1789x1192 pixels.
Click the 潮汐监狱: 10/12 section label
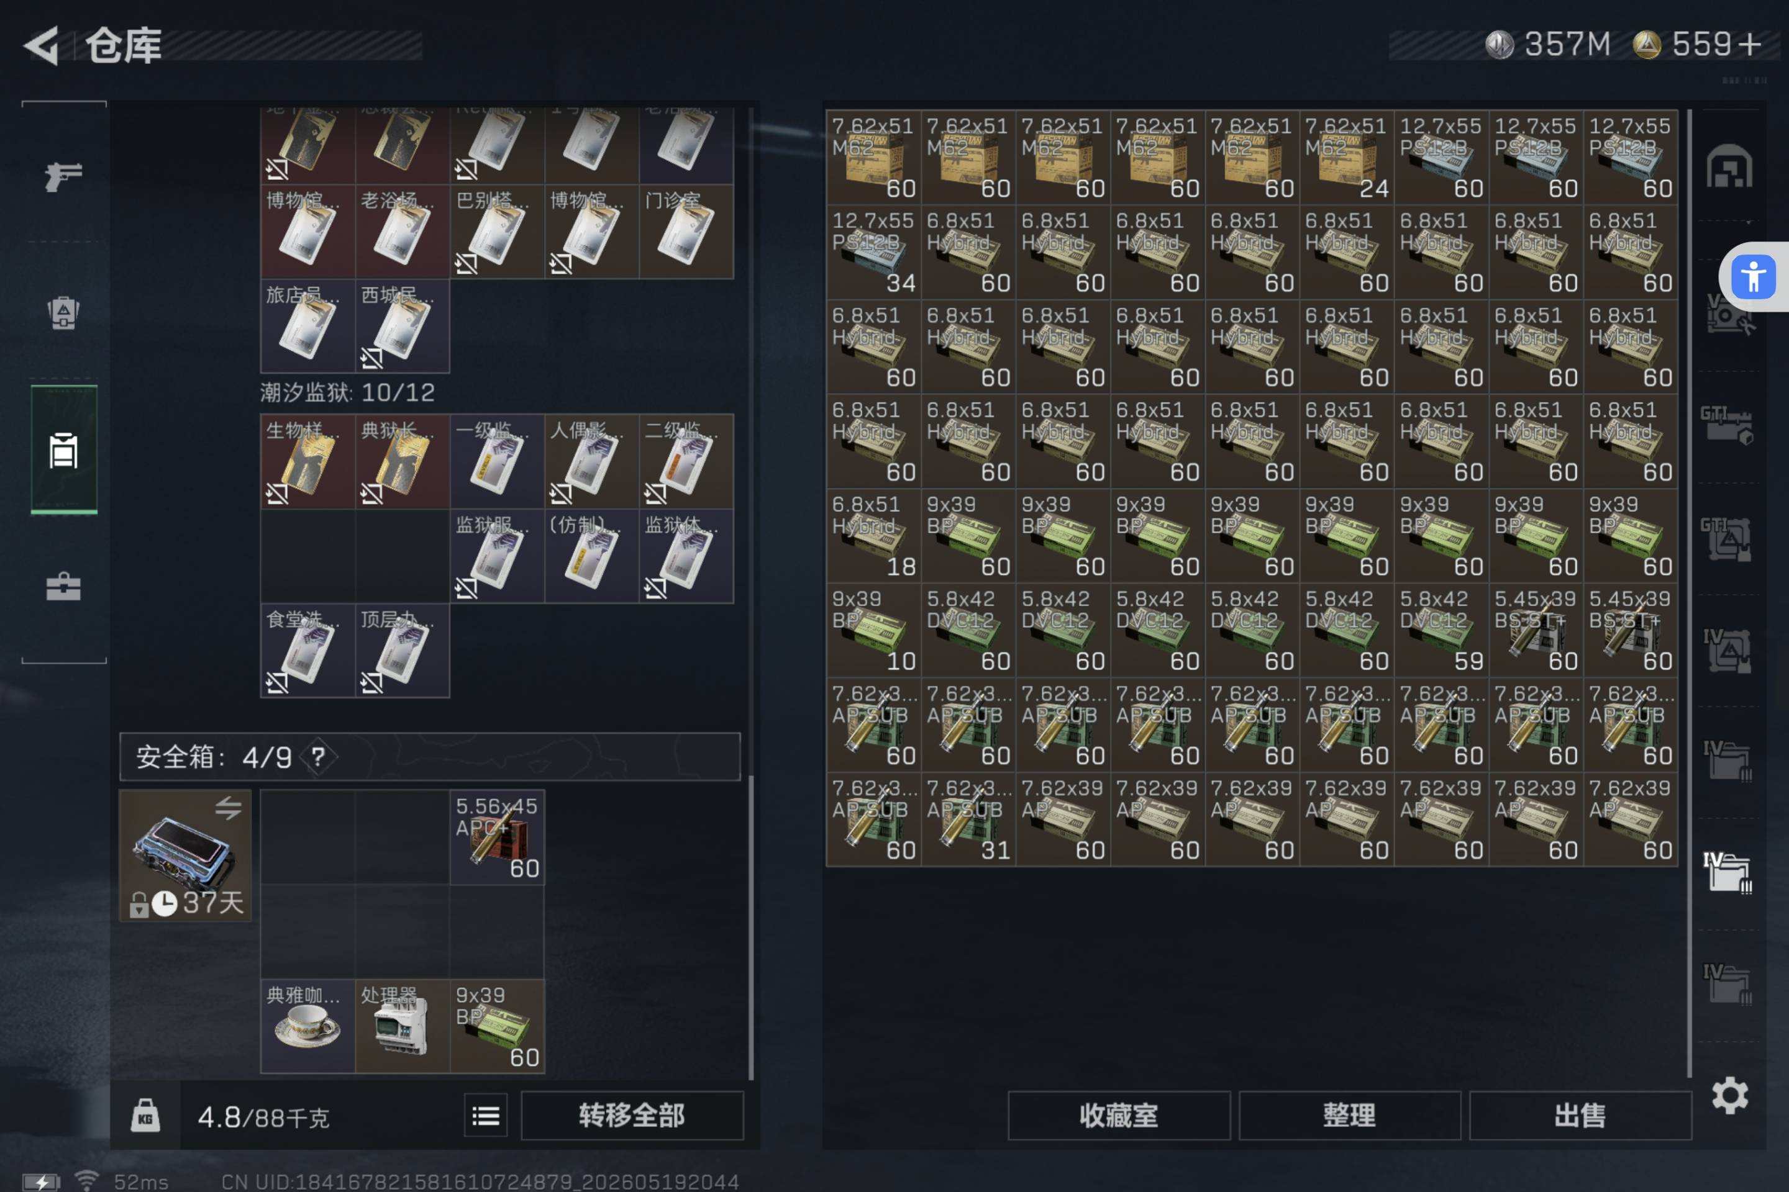click(348, 392)
